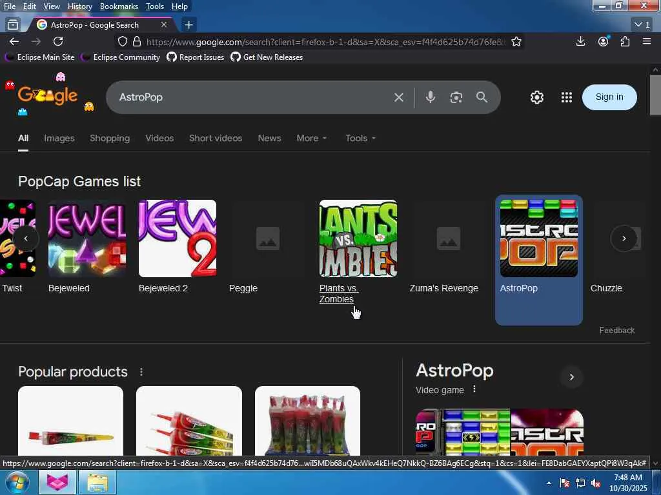Image resolution: width=661 pixels, height=495 pixels.
Task: Open the Get New Releases bookmark
Action: click(267, 57)
